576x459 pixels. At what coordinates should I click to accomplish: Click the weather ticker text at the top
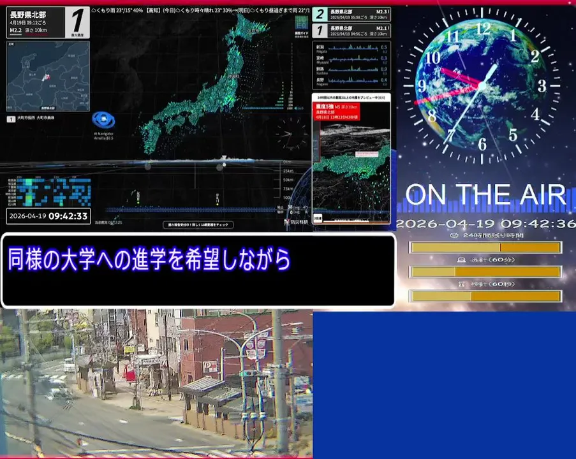(200, 10)
